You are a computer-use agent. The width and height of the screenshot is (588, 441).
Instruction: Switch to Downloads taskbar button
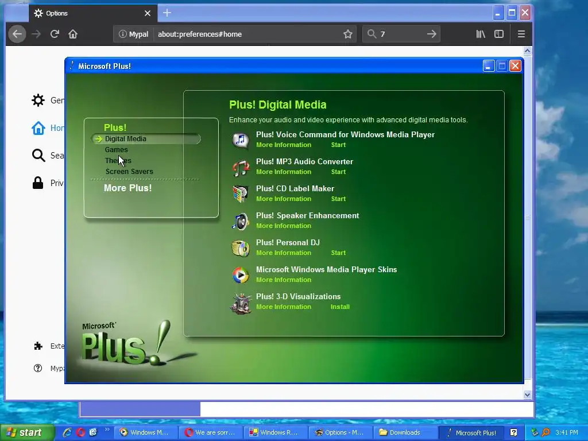click(405, 432)
